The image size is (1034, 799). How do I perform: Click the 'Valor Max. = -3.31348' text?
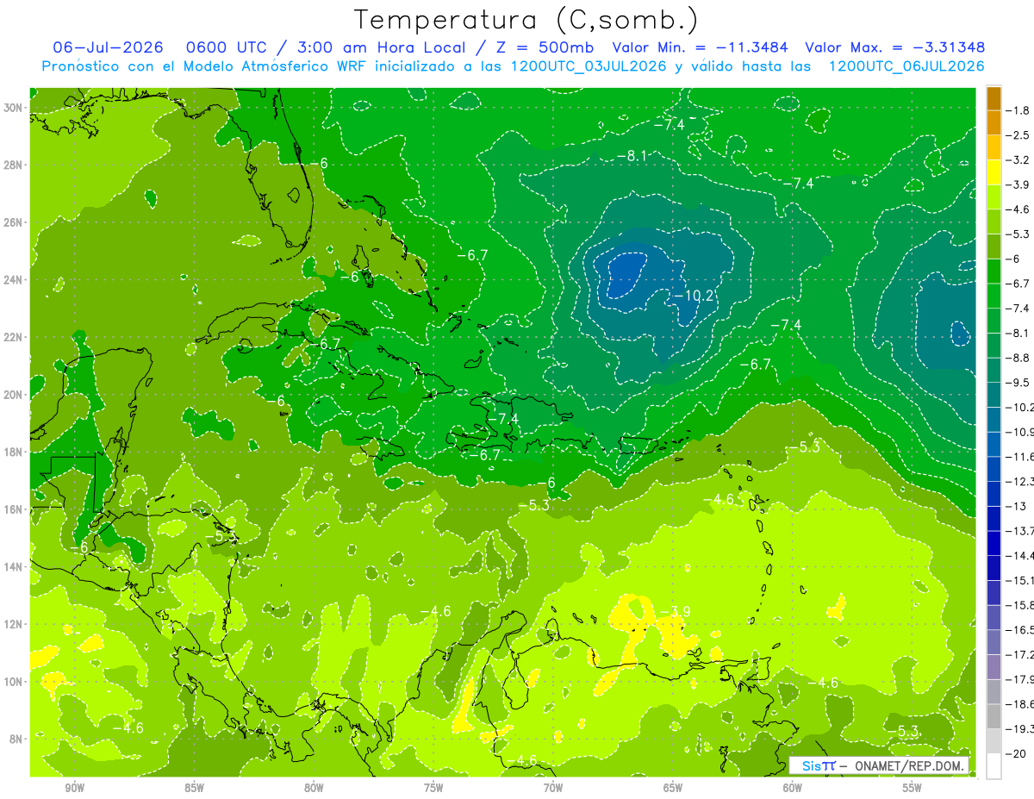click(x=894, y=47)
